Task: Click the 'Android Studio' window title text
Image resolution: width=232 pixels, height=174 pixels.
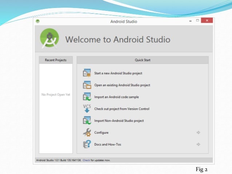Action: pyautogui.click(x=124, y=21)
